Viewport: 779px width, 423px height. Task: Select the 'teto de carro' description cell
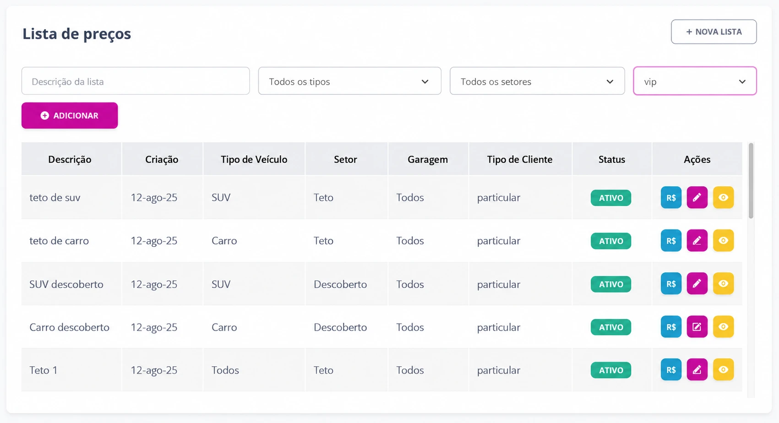pyautogui.click(x=71, y=241)
